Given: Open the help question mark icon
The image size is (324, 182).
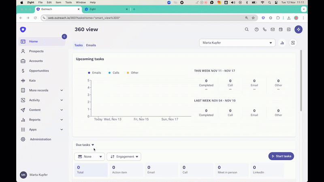Looking at the screenshot, I should 256,30.
